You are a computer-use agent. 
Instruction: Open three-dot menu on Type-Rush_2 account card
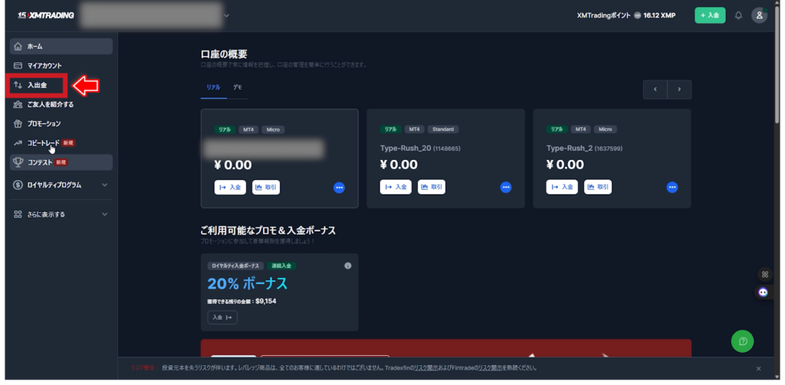672,188
